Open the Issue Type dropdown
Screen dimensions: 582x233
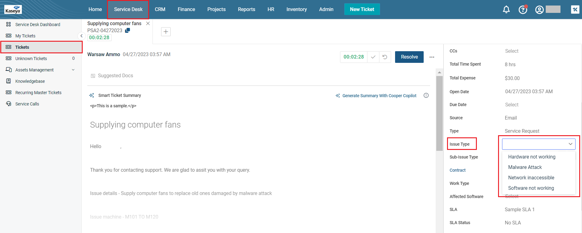pos(539,144)
